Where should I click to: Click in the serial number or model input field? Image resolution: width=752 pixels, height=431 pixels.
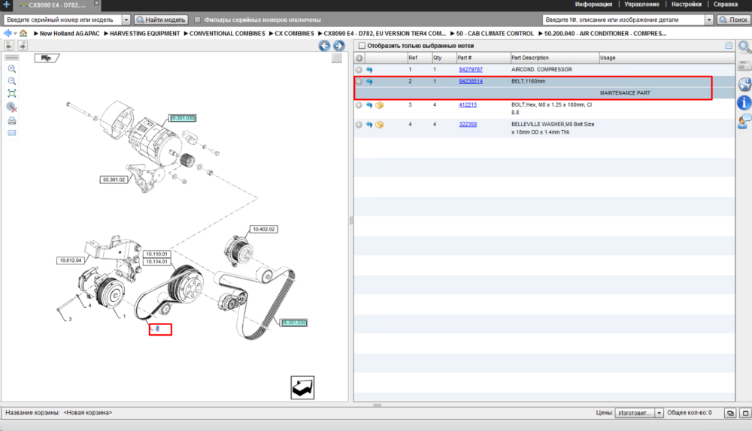coord(63,20)
